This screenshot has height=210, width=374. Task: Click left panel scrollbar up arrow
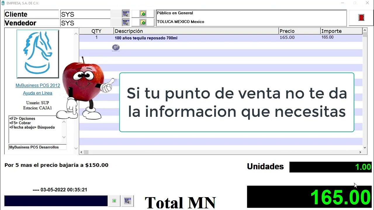(76, 34)
